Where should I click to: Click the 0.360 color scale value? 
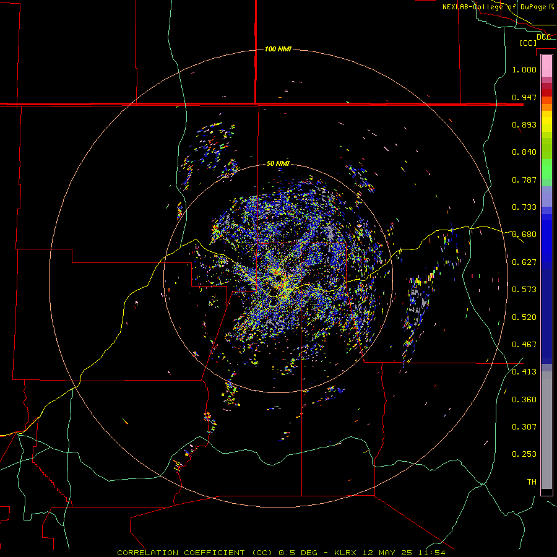click(x=524, y=400)
